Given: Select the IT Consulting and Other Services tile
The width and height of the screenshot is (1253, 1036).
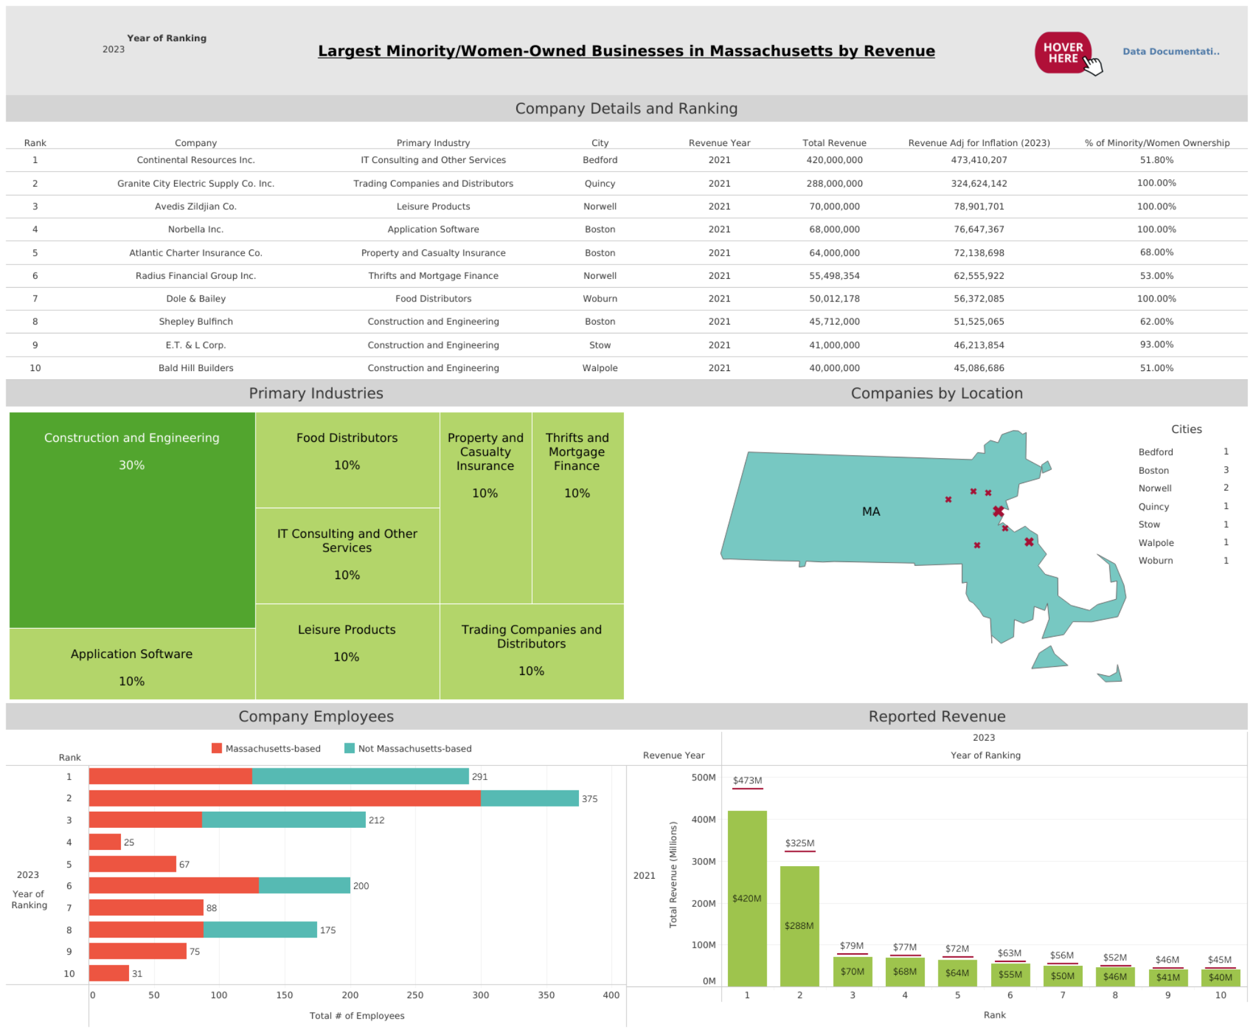Looking at the screenshot, I should [x=347, y=555].
